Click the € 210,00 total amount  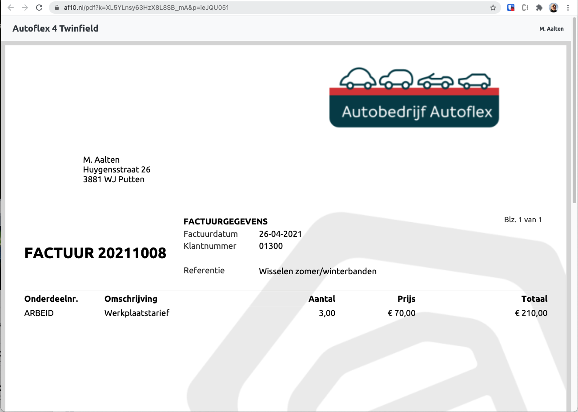[x=531, y=313]
